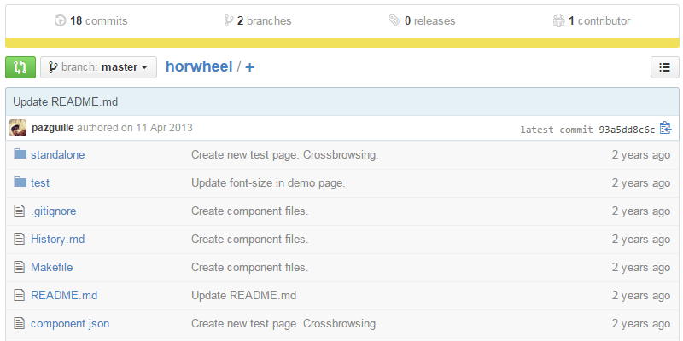Click the yellow language color bar

341,43
